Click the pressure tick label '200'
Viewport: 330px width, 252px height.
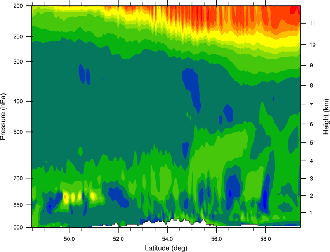tap(18, 6)
